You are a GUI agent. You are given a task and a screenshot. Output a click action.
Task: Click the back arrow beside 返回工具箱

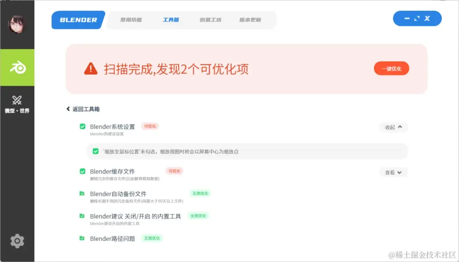point(68,109)
